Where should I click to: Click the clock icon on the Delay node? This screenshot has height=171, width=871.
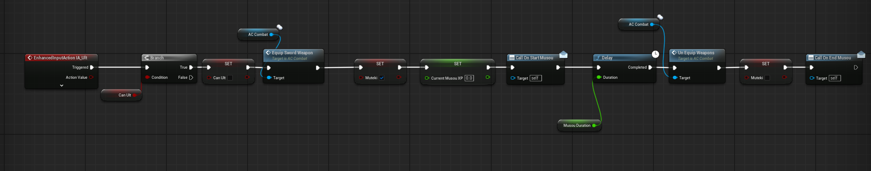pos(655,54)
